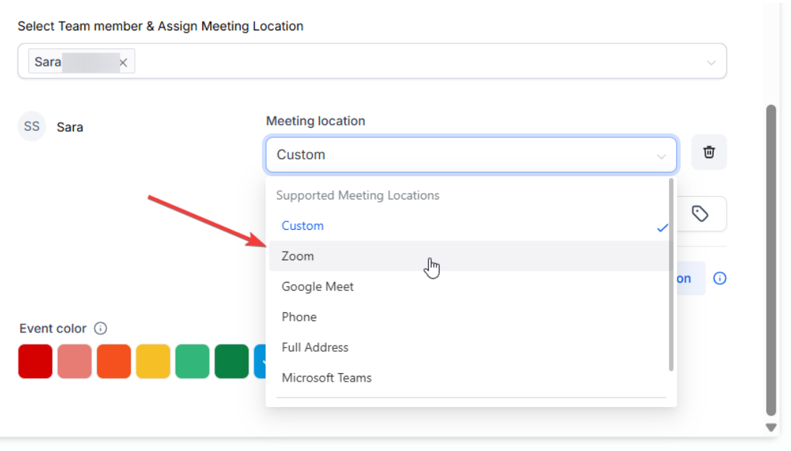Pick the red event color swatch
The width and height of the screenshot is (791, 451).
point(35,361)
